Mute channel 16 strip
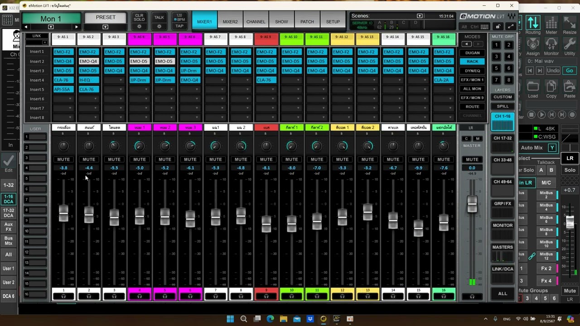 click(x=444, y=159)
